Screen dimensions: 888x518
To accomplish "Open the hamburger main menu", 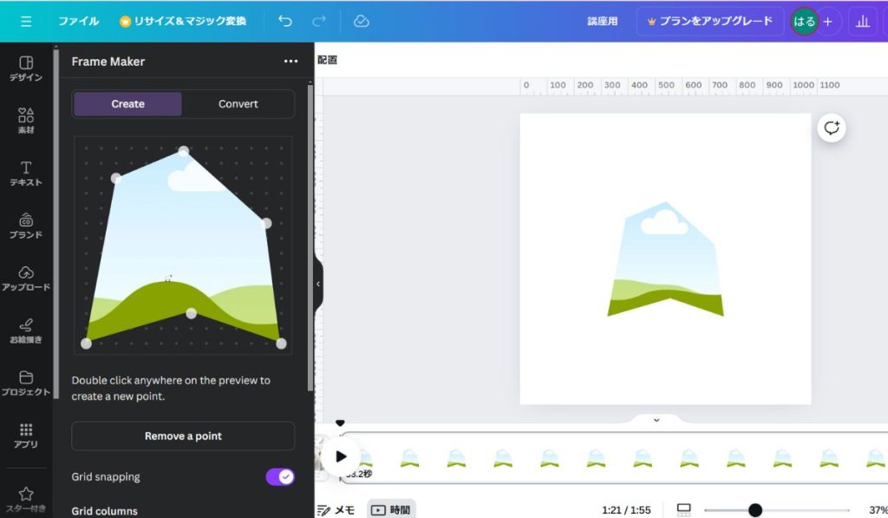I will (26, 21).
